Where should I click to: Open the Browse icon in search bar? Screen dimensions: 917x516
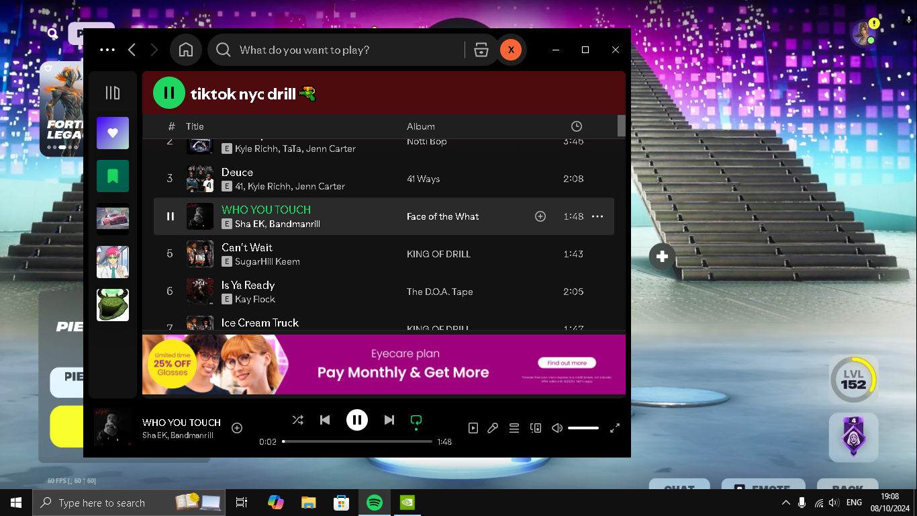481,50
